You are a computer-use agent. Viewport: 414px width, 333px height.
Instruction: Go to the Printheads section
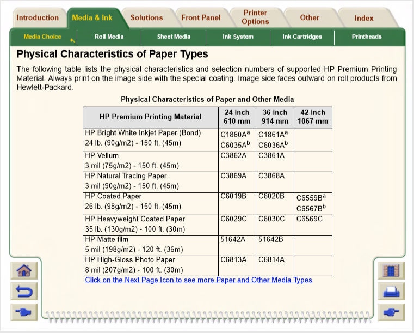tap(366, 37)
